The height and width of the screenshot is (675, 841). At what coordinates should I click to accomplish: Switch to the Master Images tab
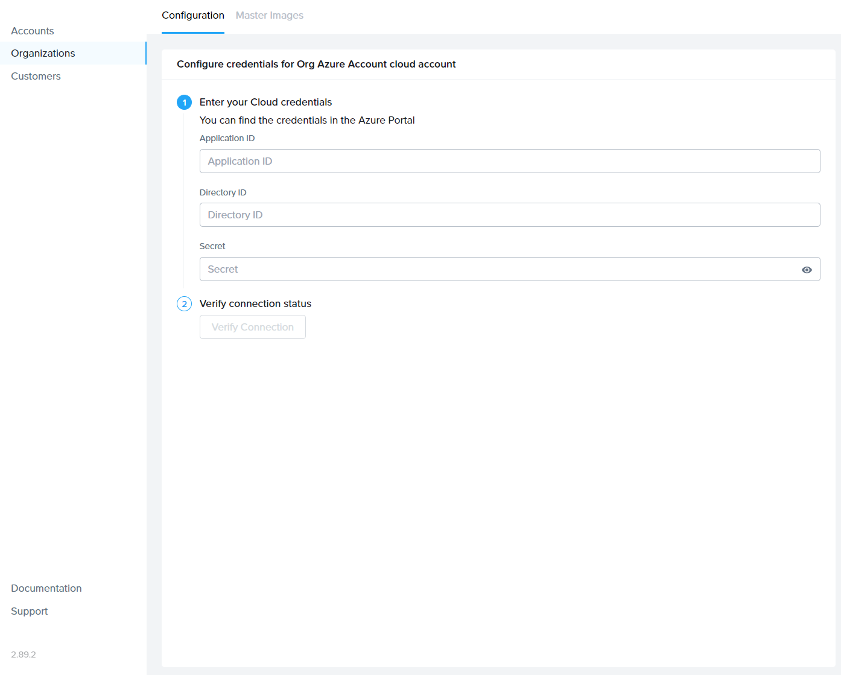269,15
